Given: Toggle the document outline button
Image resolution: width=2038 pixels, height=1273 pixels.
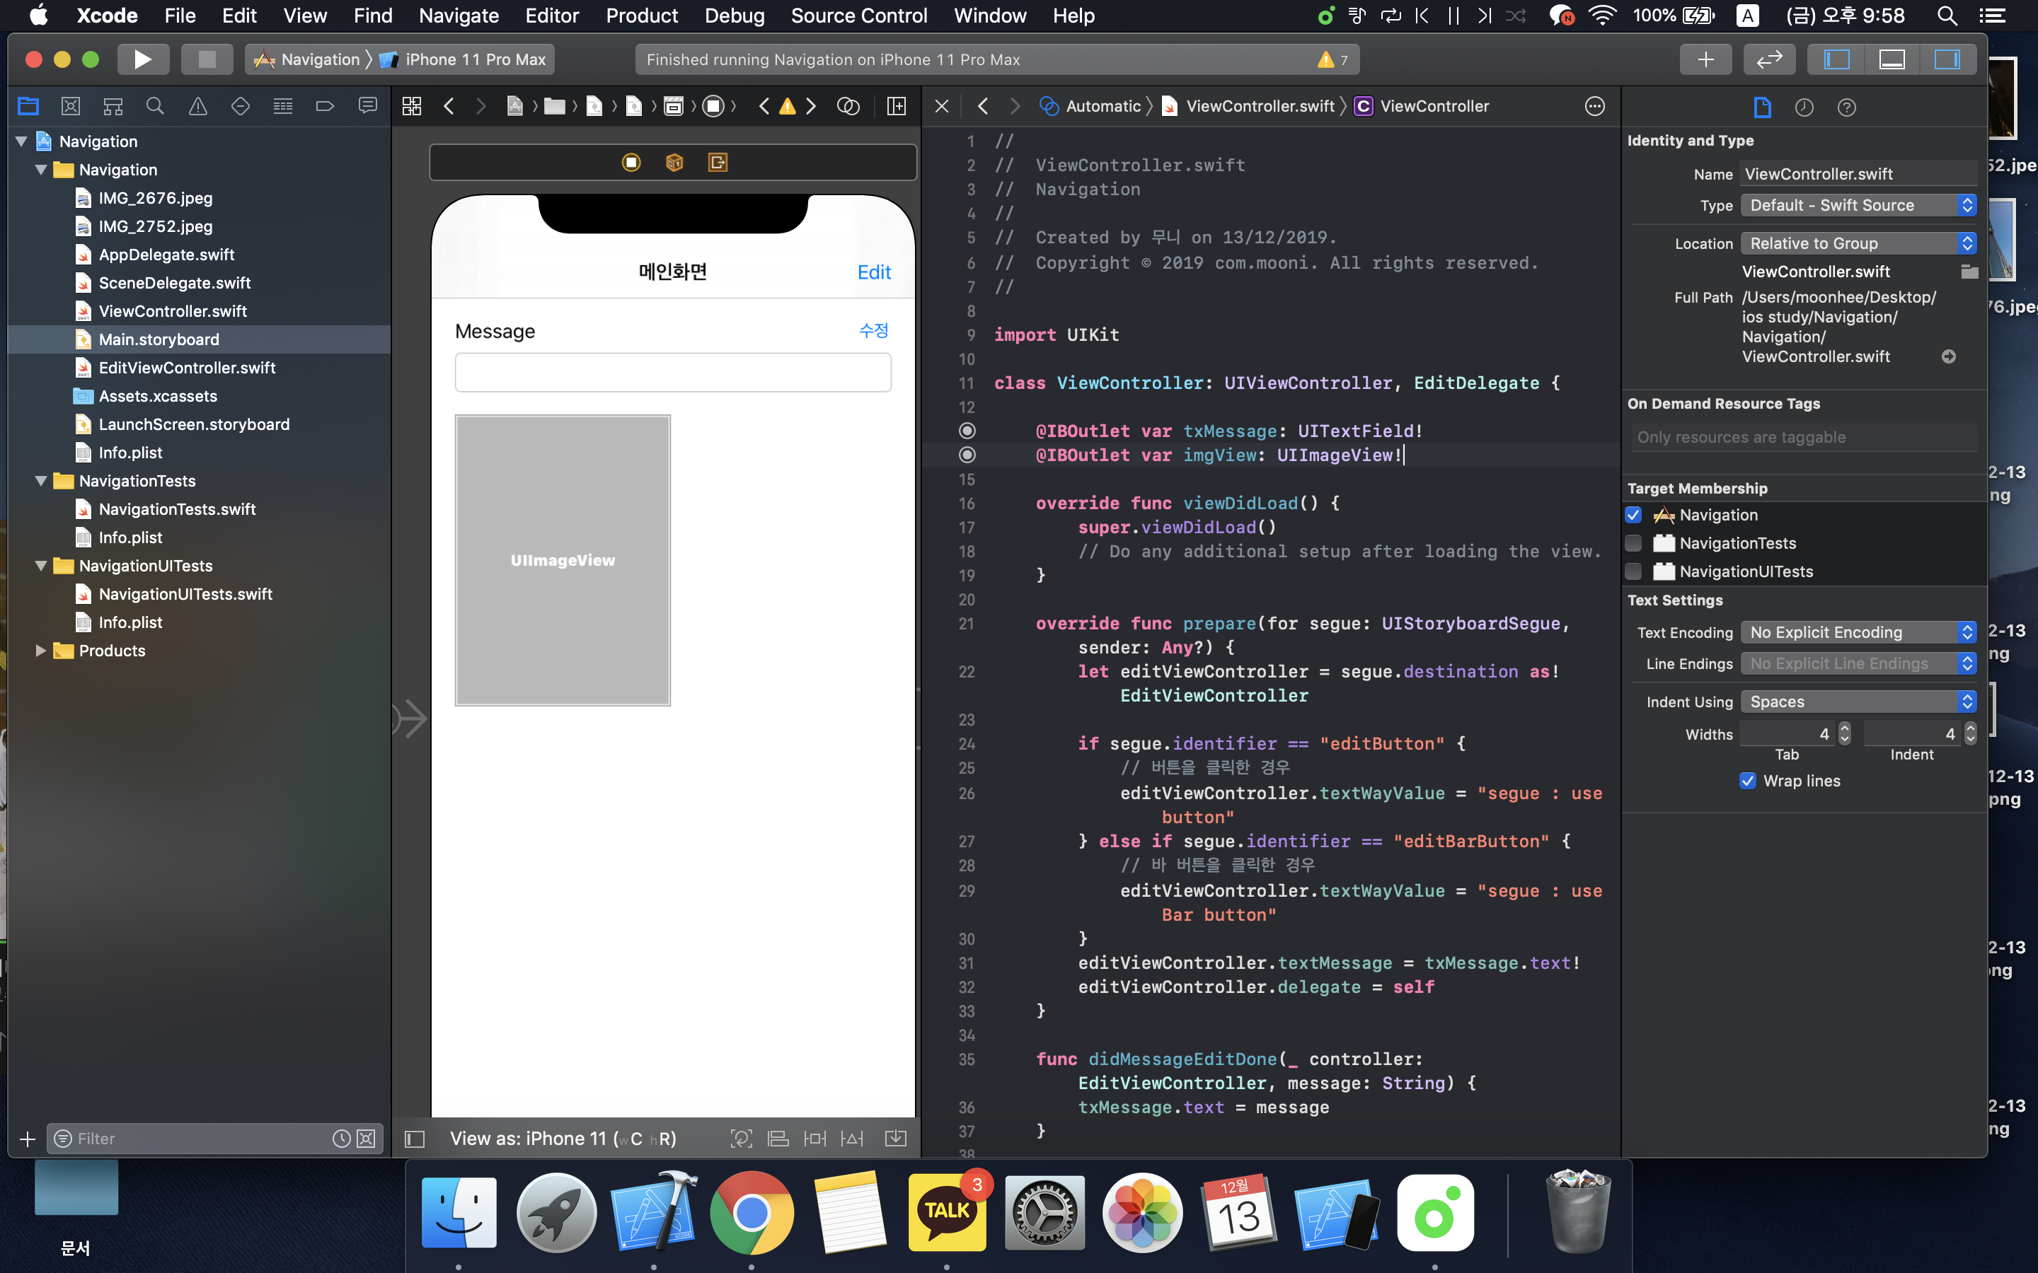Looking at the screenshot, I should coord(415,1139).
